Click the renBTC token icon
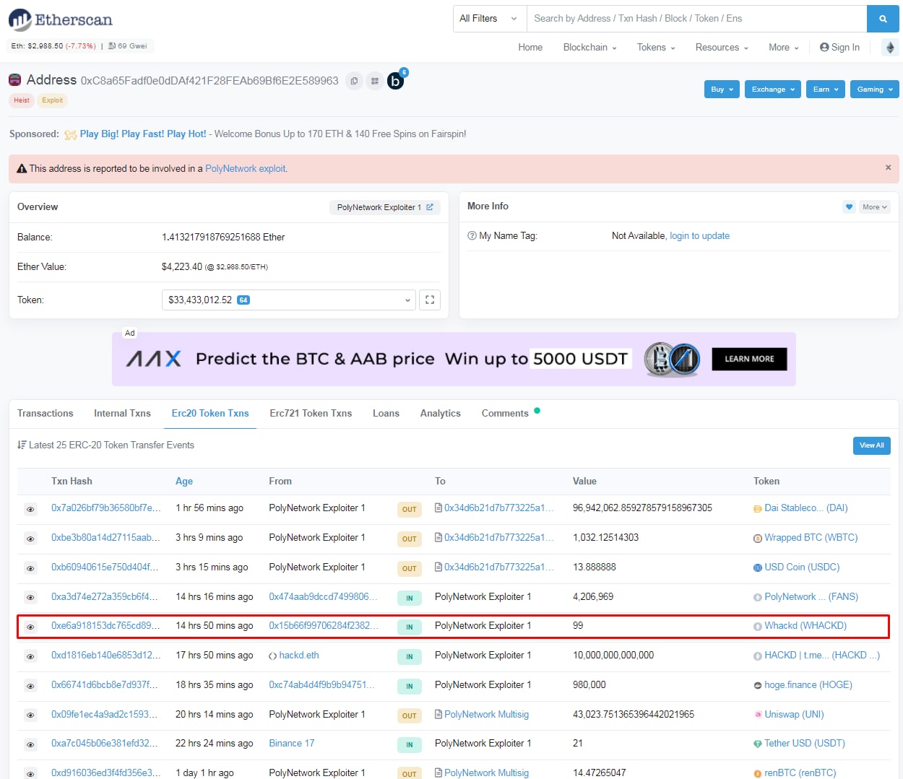Image resolution: width=903 pixels, height=779 pixels. pyautogui.click(x=758, y=773)
